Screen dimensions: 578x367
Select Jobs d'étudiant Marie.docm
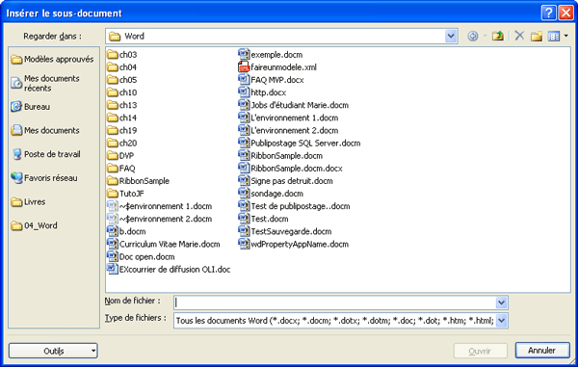(294, 105)
